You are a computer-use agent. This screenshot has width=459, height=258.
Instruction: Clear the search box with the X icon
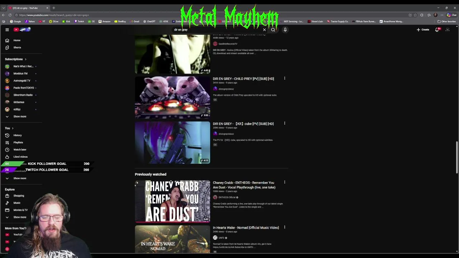pos(265,30)
